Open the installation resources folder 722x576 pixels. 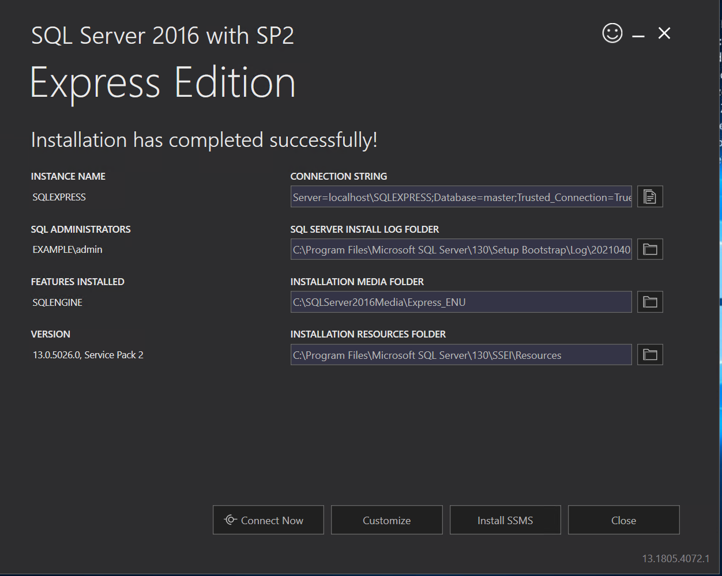[x=650, y=355]
